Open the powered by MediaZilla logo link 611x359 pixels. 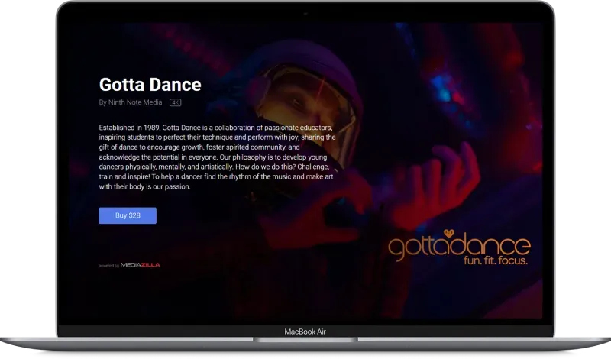[x=129, y=265]
